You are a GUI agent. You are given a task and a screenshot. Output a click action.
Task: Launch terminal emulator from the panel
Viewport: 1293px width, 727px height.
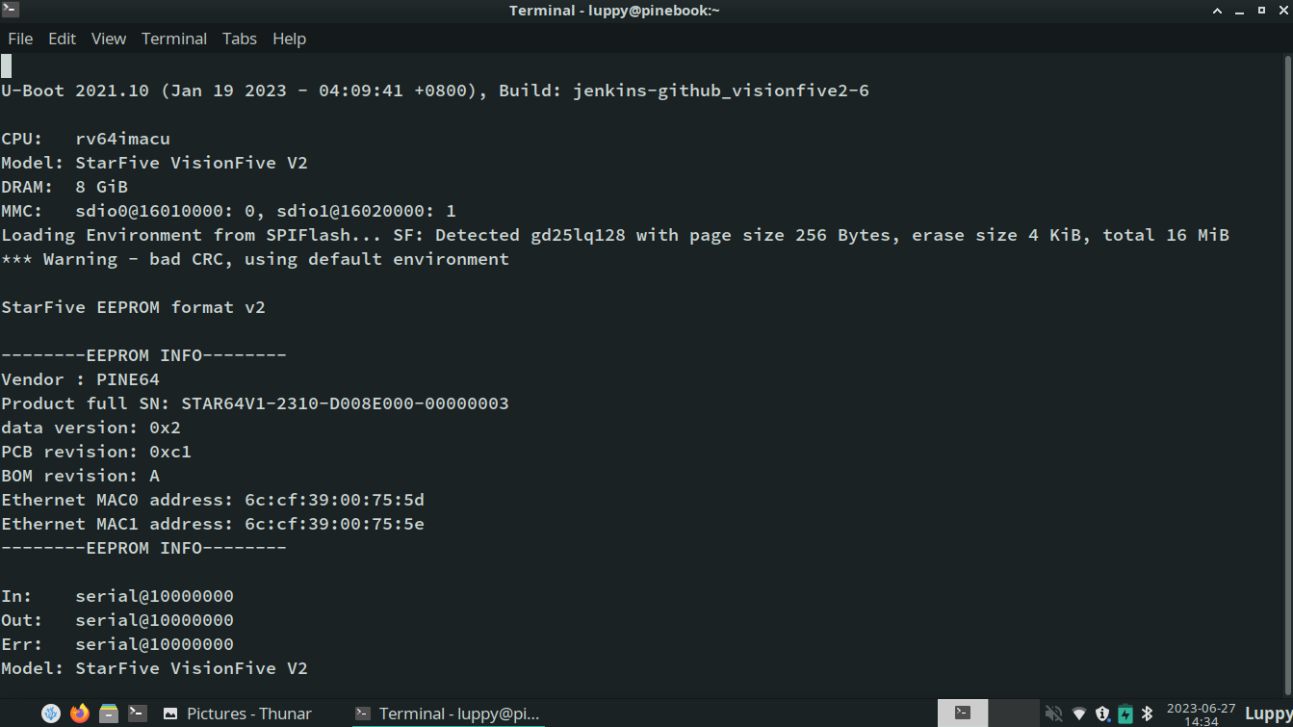[138, 714]
